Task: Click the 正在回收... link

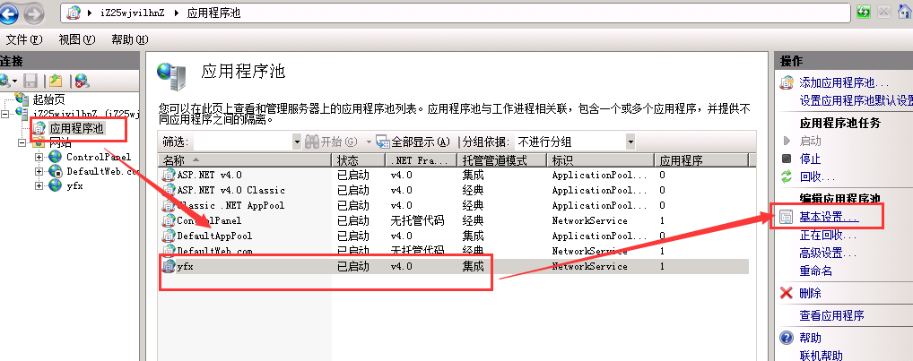Action: pos(828,236)
